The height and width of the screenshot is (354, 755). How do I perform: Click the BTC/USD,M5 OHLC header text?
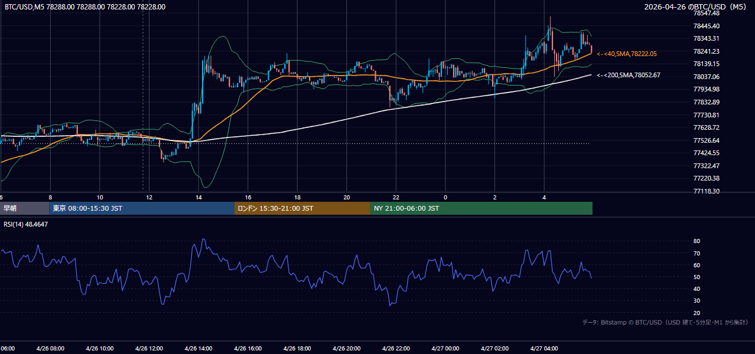85,7
